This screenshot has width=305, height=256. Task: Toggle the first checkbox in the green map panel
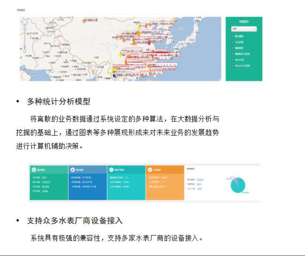click(233, 36)
